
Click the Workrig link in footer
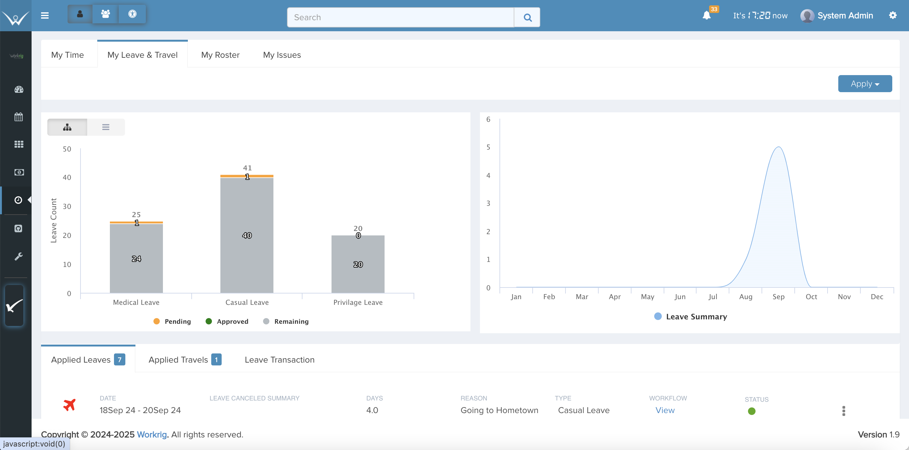(151, 435)
